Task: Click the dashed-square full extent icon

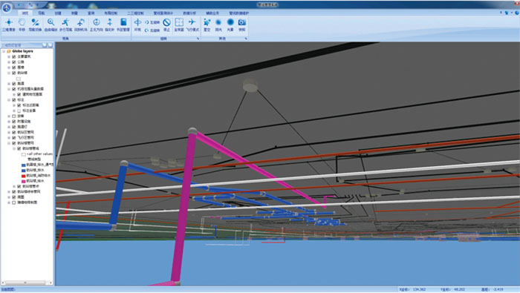Action: click(x=179, y=24)
